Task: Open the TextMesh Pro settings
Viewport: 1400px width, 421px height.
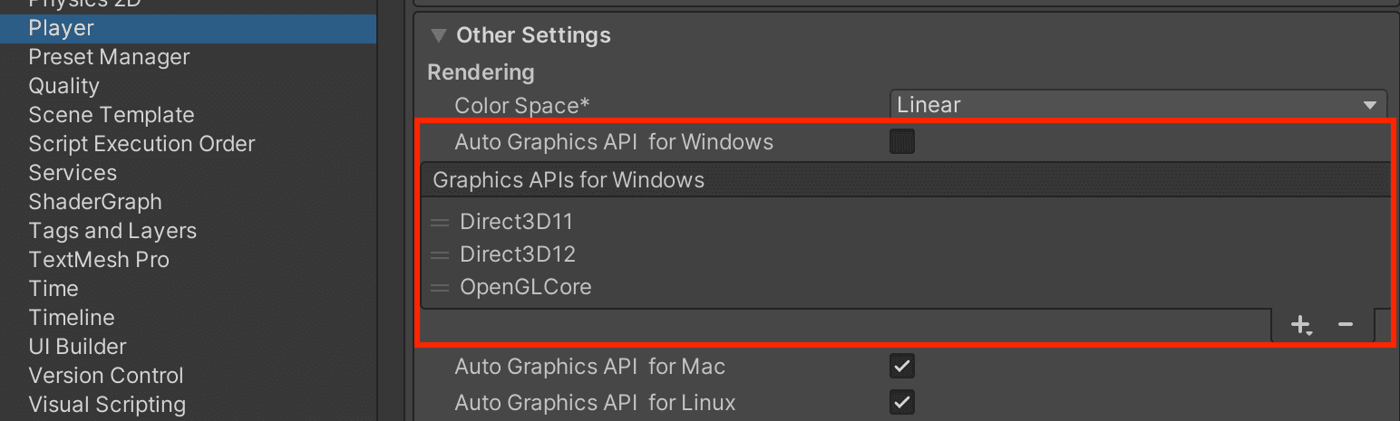Action: coord(99,260)
